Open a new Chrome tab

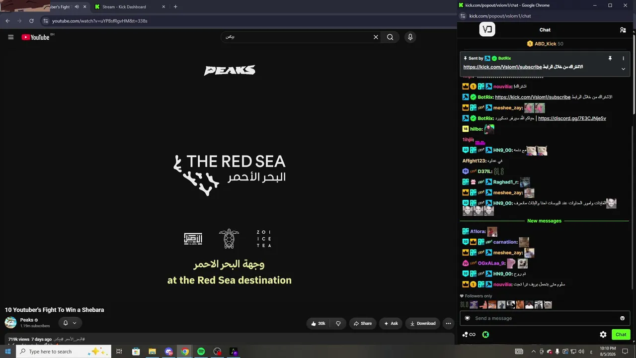[x=175, y=7]
